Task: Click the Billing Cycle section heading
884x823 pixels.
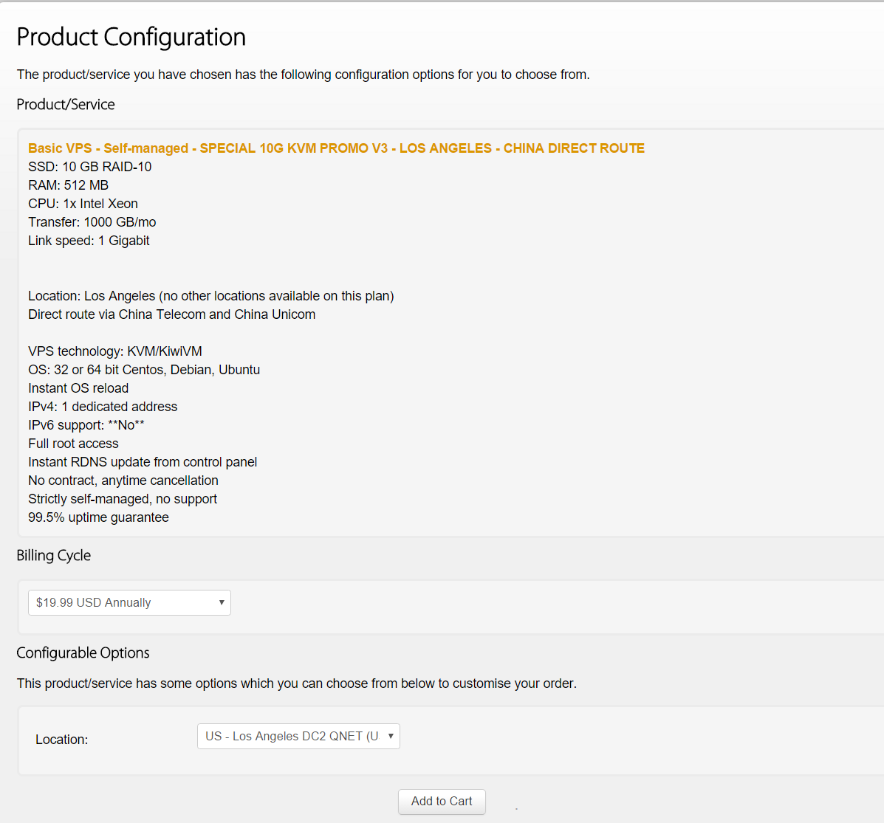Action: (x=54, y=555)
